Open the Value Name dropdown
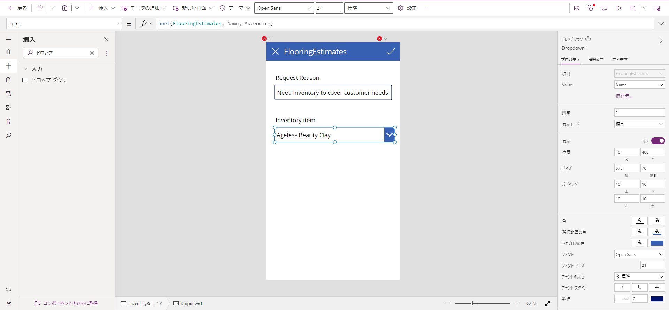Screen dimensions: 669x310 [x=639, y=85]
